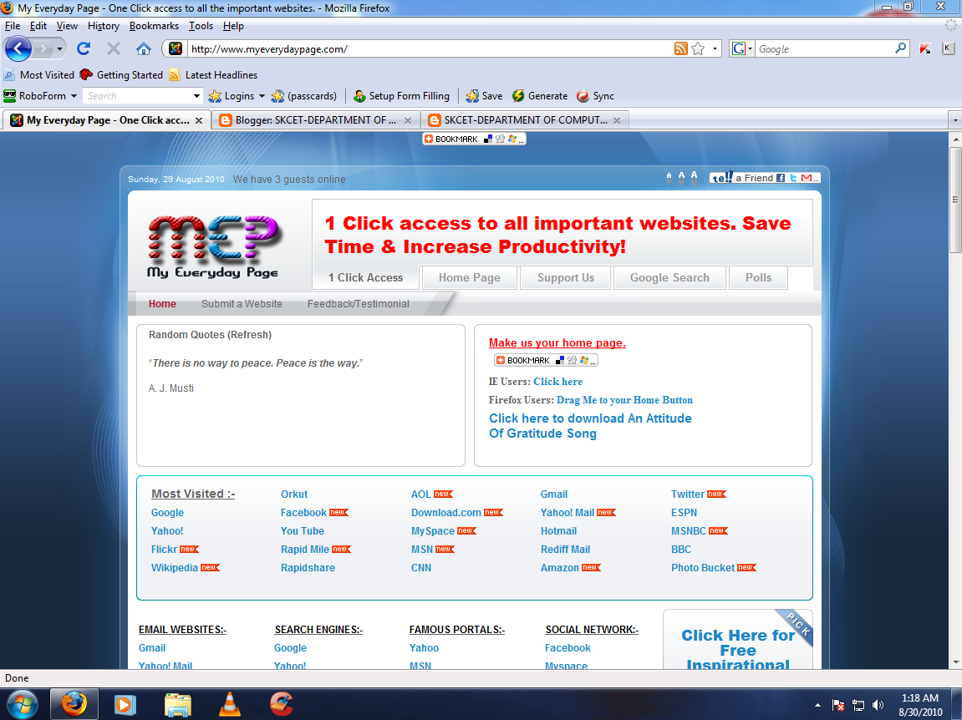The image size is (962, 720).
Task: Close the My Everyday Page tab
Action: tap(199, 120)
